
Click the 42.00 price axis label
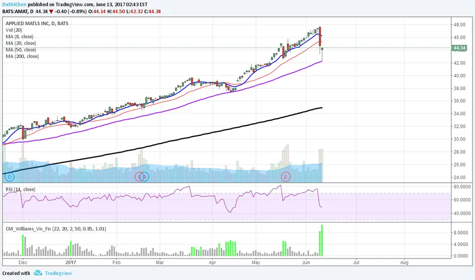[x=459, y=63]
